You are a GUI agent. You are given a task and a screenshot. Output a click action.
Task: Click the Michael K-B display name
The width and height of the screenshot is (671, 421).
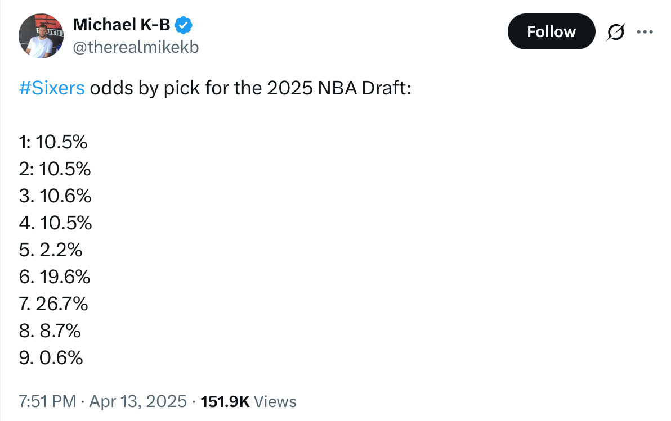pyautogui.click(x=122, y=25)
